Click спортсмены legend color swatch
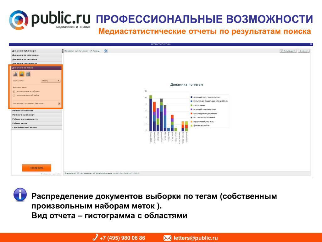Screen dimensions: 322x242 tap(192, 105)
